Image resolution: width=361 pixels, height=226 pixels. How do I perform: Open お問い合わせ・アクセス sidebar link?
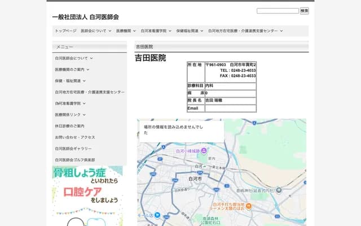[75, 137]
